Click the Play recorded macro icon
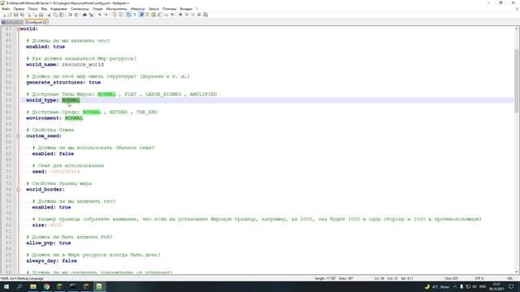The width and height of the screenshot is (520, 292). (193, 15)
